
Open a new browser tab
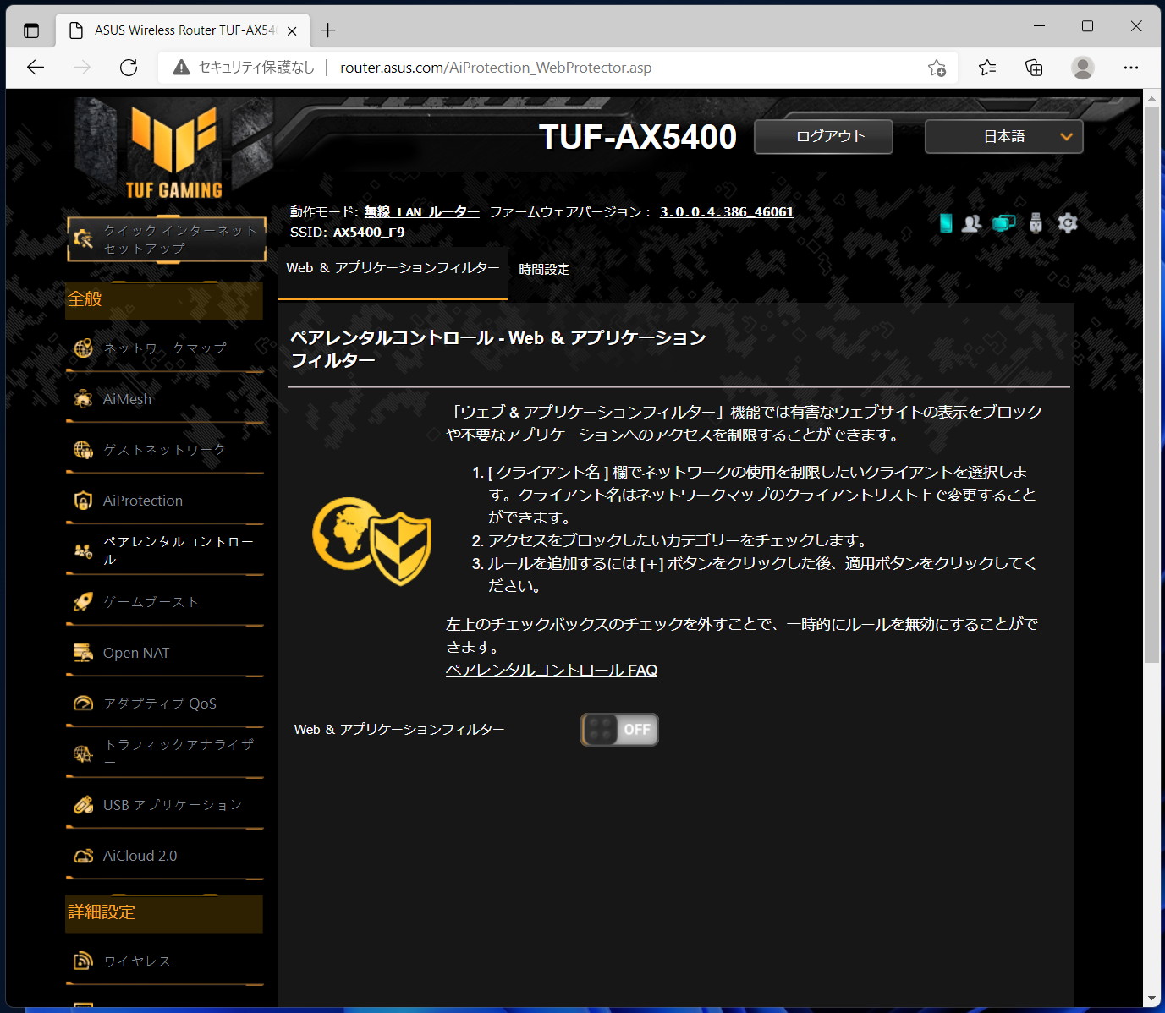[x=328, y=30]
